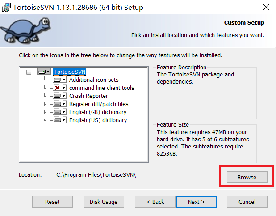Viewport: 276px width, 216px height.
Task: Select command line client tools feature
Action: coord(102,88)
